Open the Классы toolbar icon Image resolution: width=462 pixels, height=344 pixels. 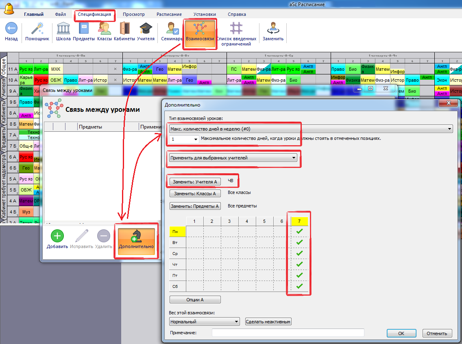pyautogui.click(x=105, y=29)
